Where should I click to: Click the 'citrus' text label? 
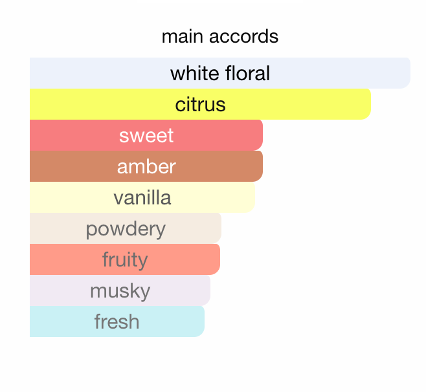coord(201,104)
